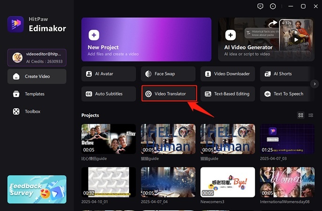
Task: Click the Video Downloader icon
Action: pos(208,74)
